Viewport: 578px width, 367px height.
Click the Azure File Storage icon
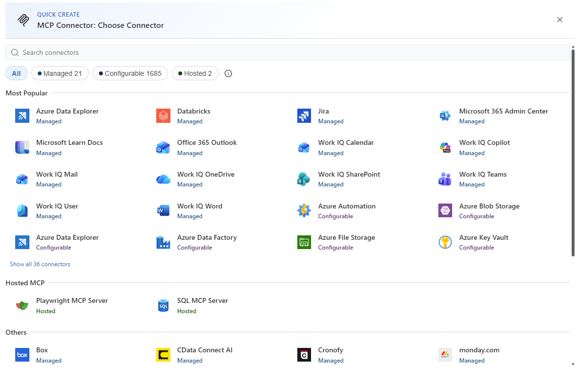tap(304, 243)
